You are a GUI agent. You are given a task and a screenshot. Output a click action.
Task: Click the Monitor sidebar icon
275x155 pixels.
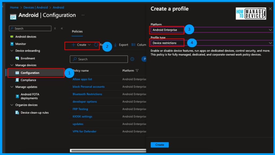coord(12,44)
